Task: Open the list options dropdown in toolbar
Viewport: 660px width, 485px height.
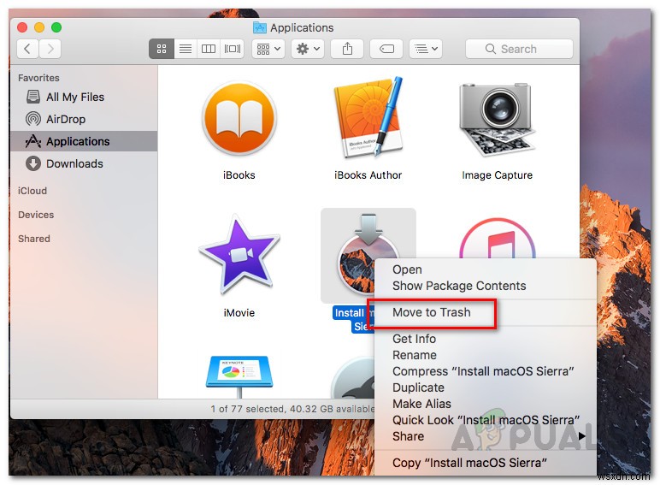Action: click(x=426, y=49)
